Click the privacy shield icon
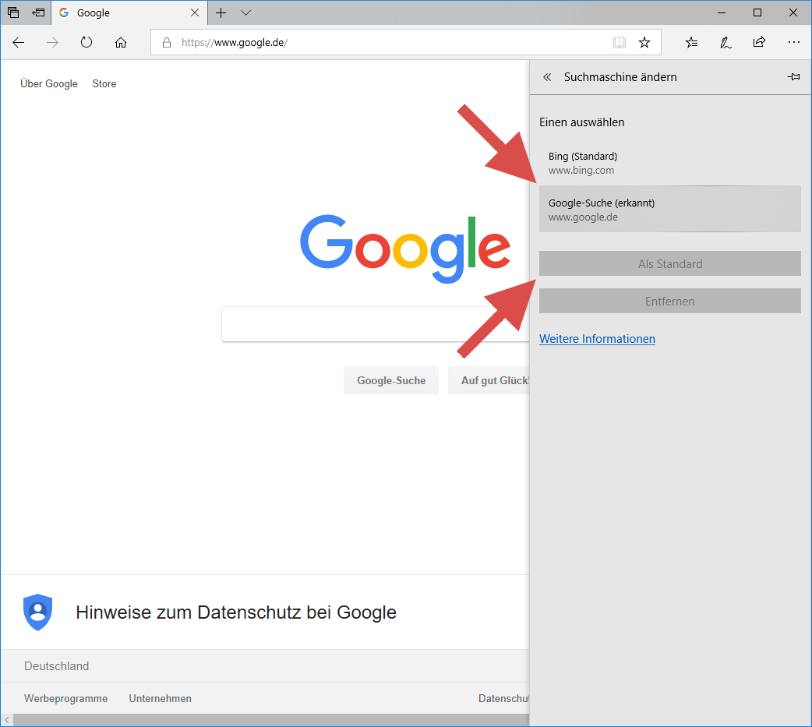 click(38, 612)
